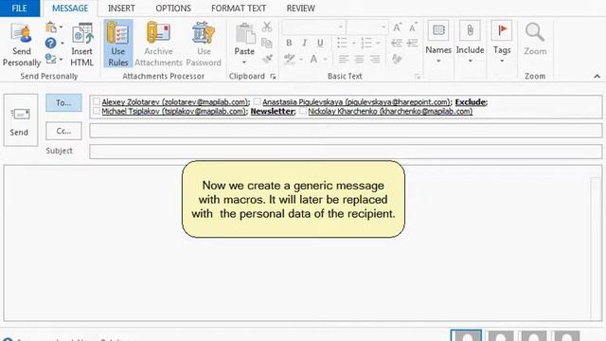Click into the Cc field

click(x=346, y=131)
